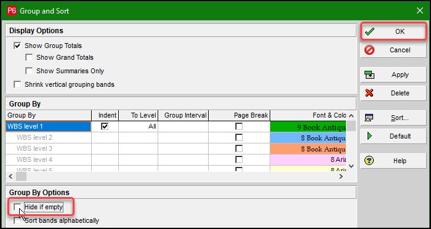
Task: Open Help for this dialog
Action: click(393, 161)
